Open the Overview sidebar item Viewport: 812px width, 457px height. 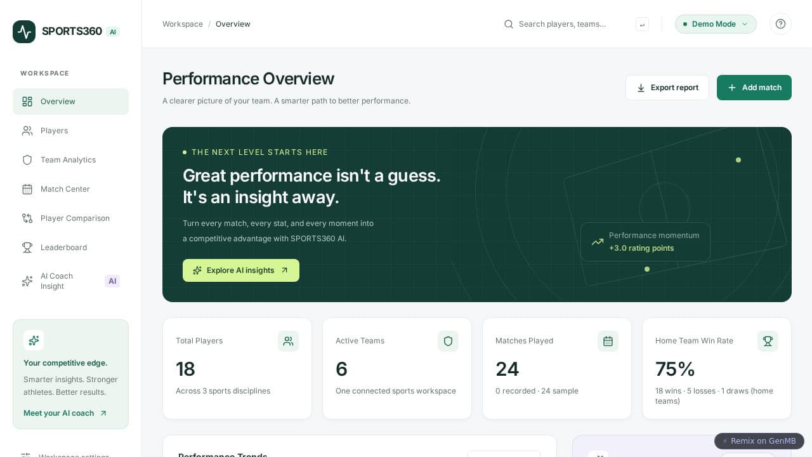pos(70,102)
